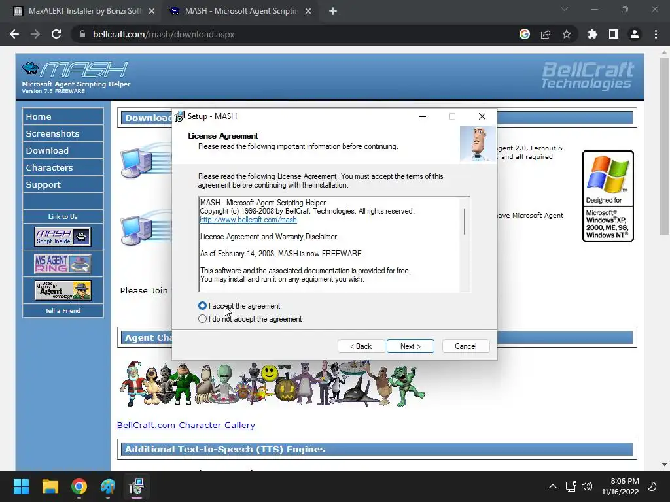Click Next in MASH setup
670x502 pixels.
[x=410, y=346]
